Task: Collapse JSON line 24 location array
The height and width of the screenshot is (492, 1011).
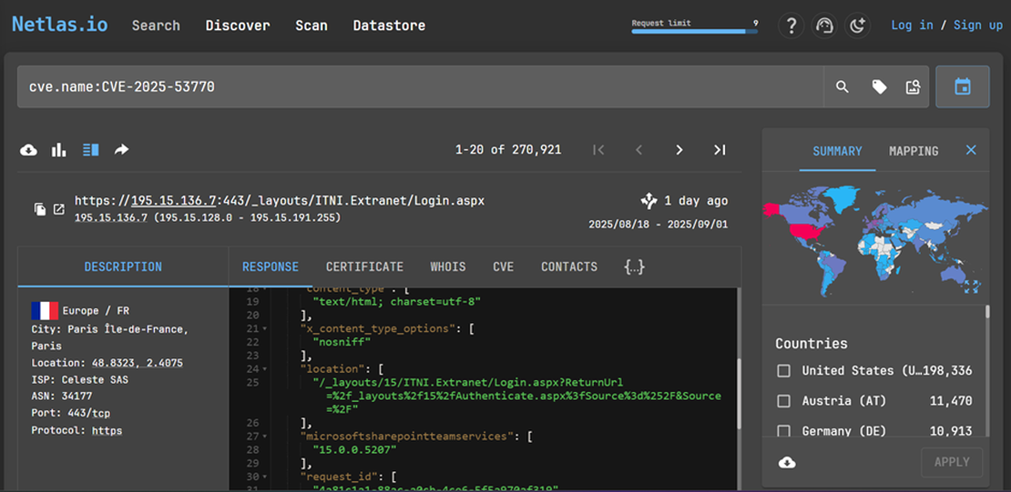Action: tap(265, 369)
